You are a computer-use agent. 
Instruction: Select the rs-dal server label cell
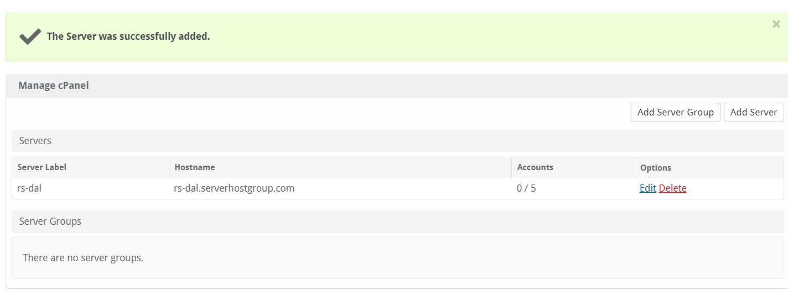point(30,188)
